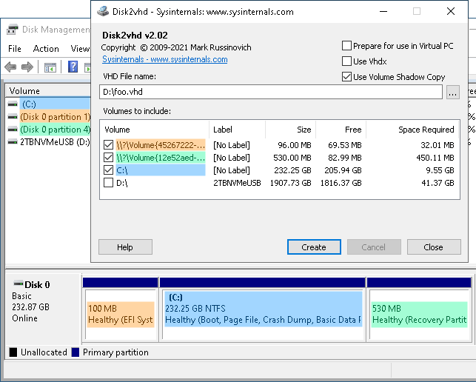Click the Show/Hide Console Tree toolbar icon
The width and height of the screenshot is (476, 382).
click(x=50, y=67)
